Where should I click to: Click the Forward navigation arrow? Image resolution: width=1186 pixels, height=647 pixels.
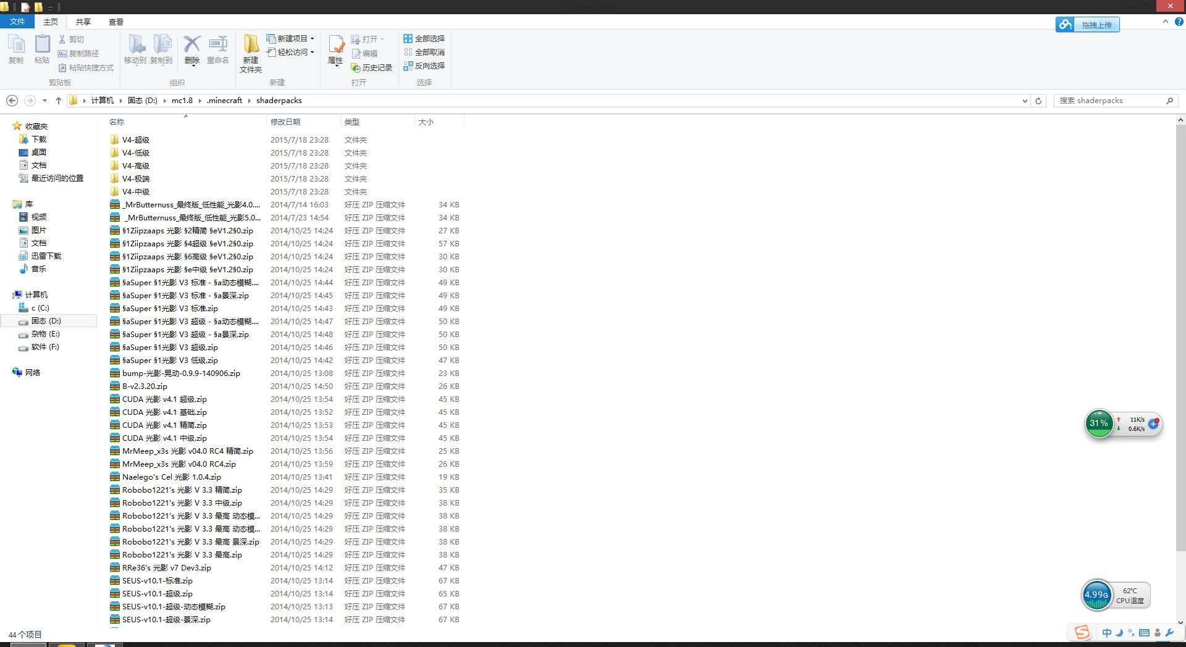(29, 100)
